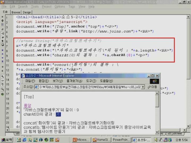Select the Edit tab
Screen dimensions: 191x143
click(x=5, y=12)
